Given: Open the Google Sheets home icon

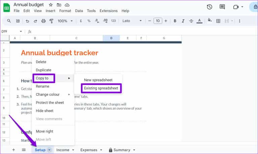Looking at the screenshot, I should point(7,8).
